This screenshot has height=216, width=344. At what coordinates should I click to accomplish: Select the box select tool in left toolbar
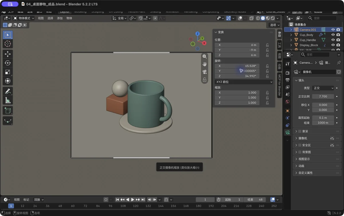[x=8, y=35]
